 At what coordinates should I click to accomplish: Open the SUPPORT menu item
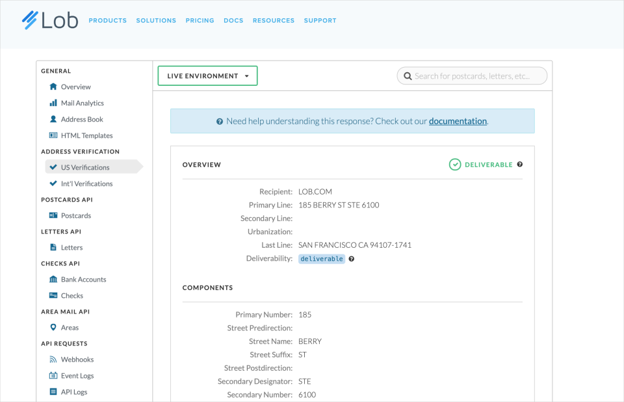point(320,20)
